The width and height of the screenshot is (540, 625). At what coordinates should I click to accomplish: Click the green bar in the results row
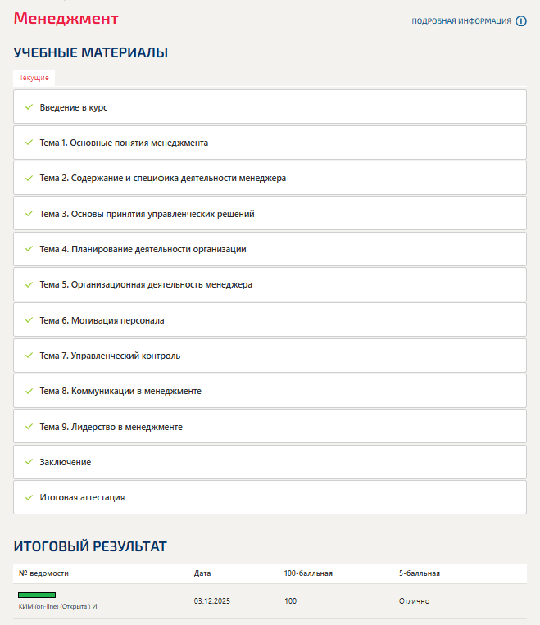37,595
